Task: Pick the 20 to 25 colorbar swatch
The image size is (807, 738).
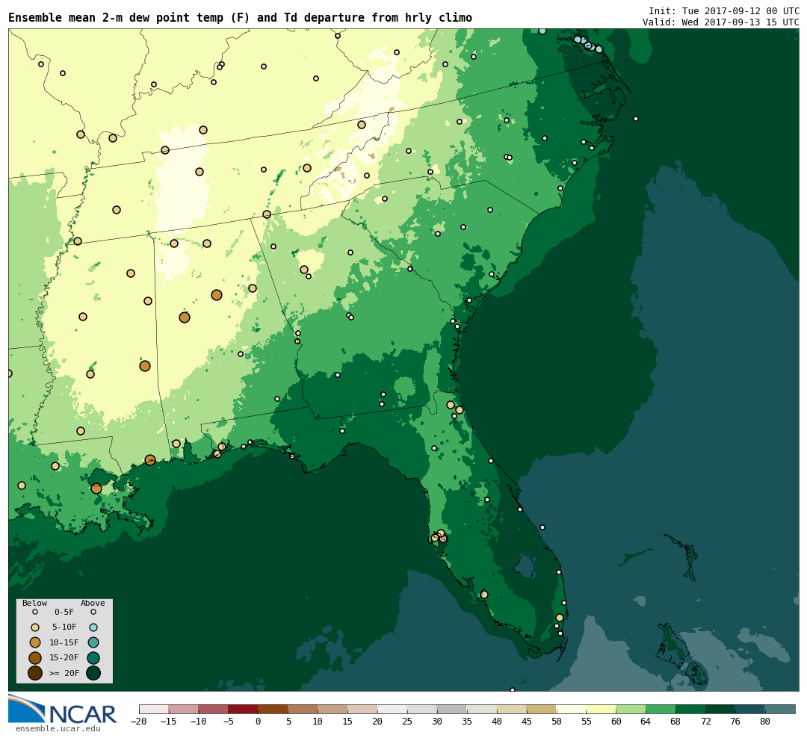Action: [393, 709]
